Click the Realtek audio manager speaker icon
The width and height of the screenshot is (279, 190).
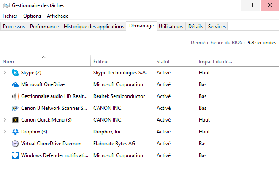tap(15, 96)
